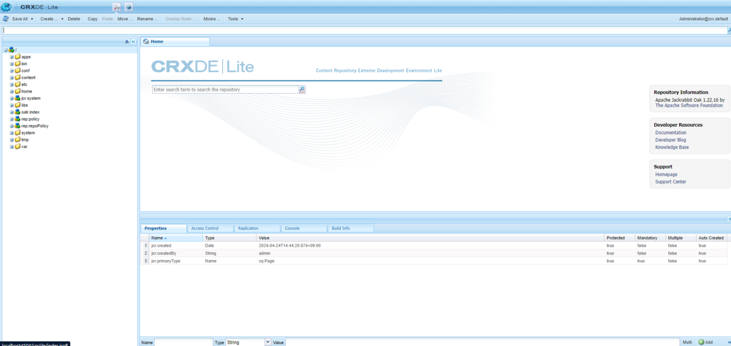The width and height of the screenshot is (731, 346).
Task: Open the Developer Blog link
Action: 671,139
